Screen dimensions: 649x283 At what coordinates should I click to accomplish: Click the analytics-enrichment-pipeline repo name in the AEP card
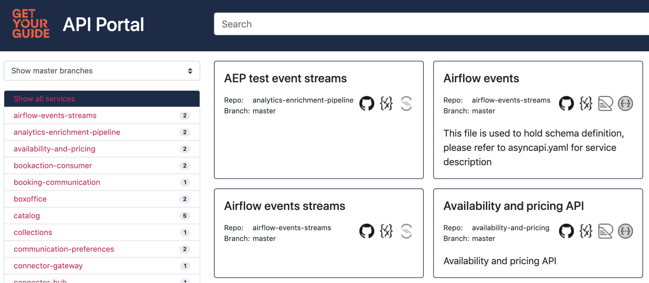click(303, 100)
